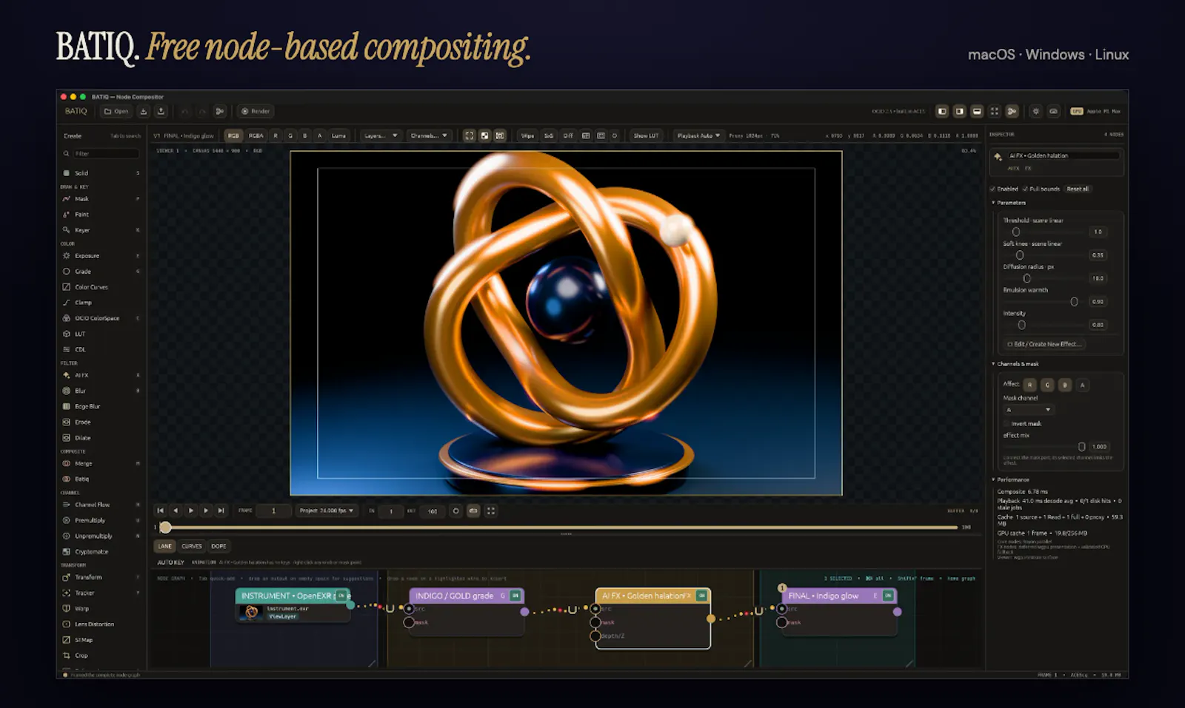Click the import (download arrow) icon
The width and height of the screenshot is (1185, 708).
point(144,111)
